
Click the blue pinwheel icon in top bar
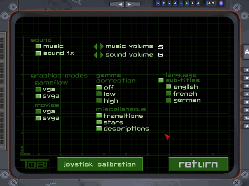point(158,3)
